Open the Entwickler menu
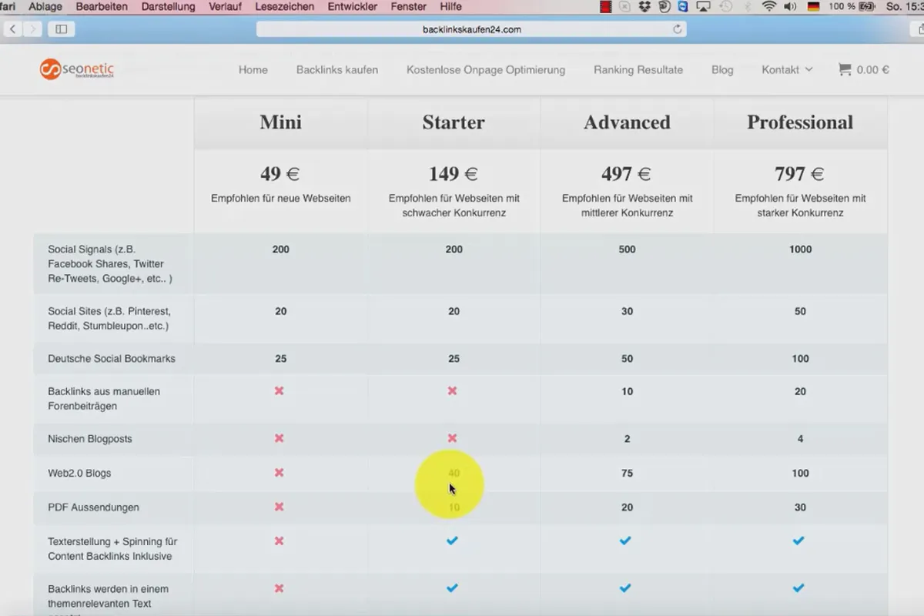The width and height of the screenshot is (924, 616). (353, 6)
